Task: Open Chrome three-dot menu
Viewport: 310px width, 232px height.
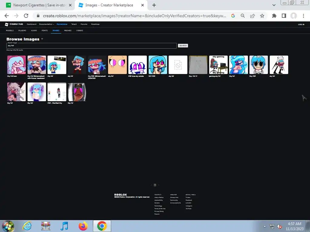Action: (303, 16)
